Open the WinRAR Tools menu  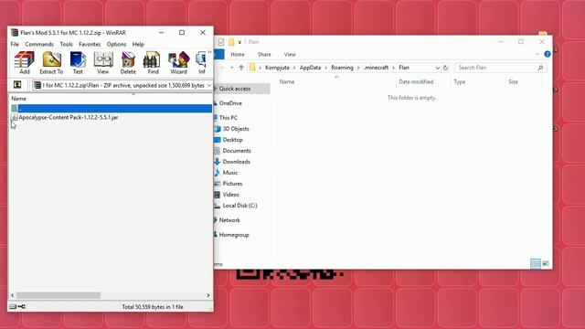(67, 44)
